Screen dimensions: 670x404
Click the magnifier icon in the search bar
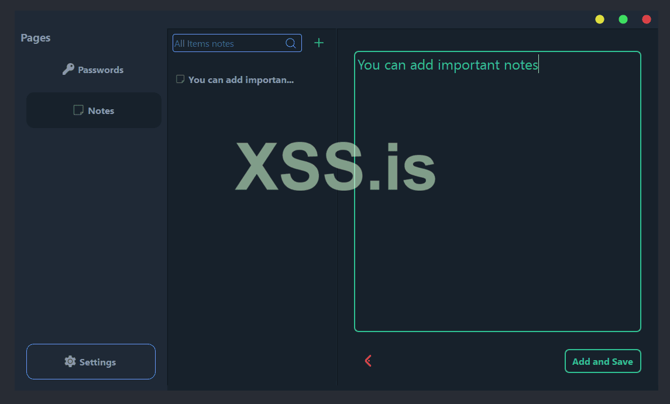pos(291,43)
